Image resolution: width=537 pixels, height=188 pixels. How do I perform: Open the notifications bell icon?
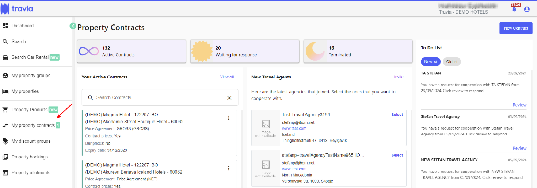[x=514, y=9]
